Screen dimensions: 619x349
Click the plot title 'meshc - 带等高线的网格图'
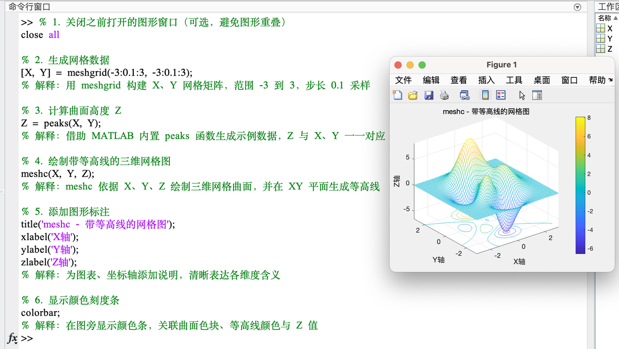tap(486, 112)
